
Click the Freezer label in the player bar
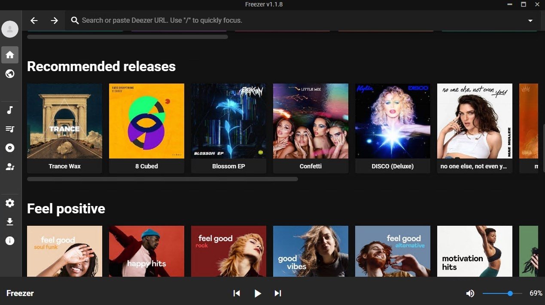click(x=20, y=293)
